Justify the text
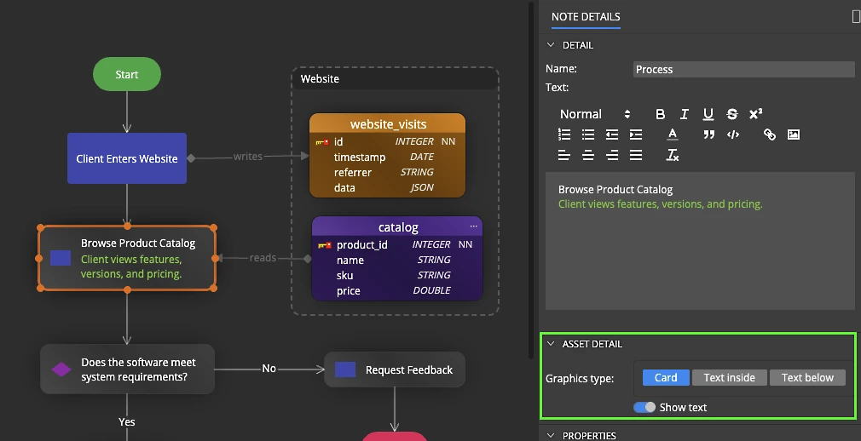 (636, 155)
